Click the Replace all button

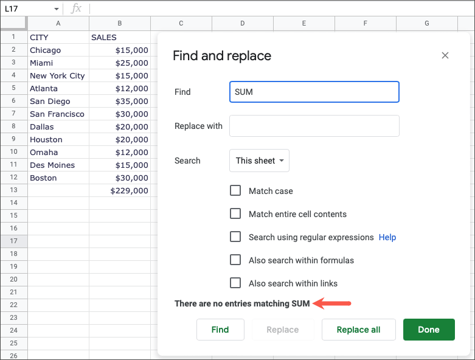point(358,330)
